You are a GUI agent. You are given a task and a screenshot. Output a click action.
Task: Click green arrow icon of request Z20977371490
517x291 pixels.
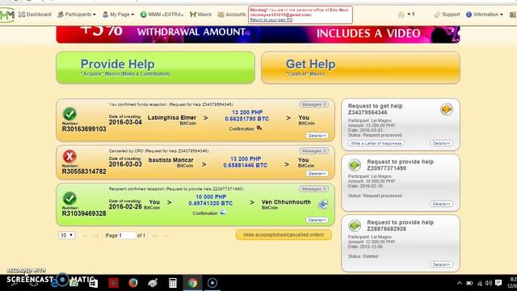click(x=355, y=165)
